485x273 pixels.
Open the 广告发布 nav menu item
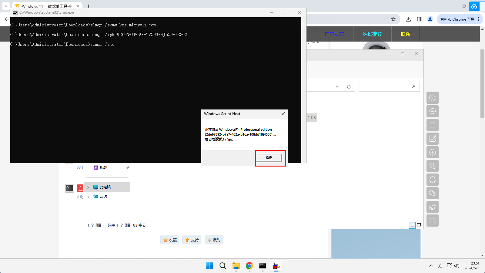(x=334, y=34)
